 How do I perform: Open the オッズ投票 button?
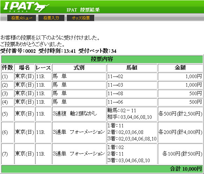[x=81, y=18]
